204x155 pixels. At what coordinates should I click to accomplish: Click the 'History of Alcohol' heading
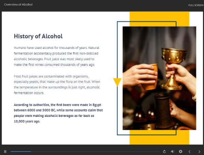[x=38, y=36]
